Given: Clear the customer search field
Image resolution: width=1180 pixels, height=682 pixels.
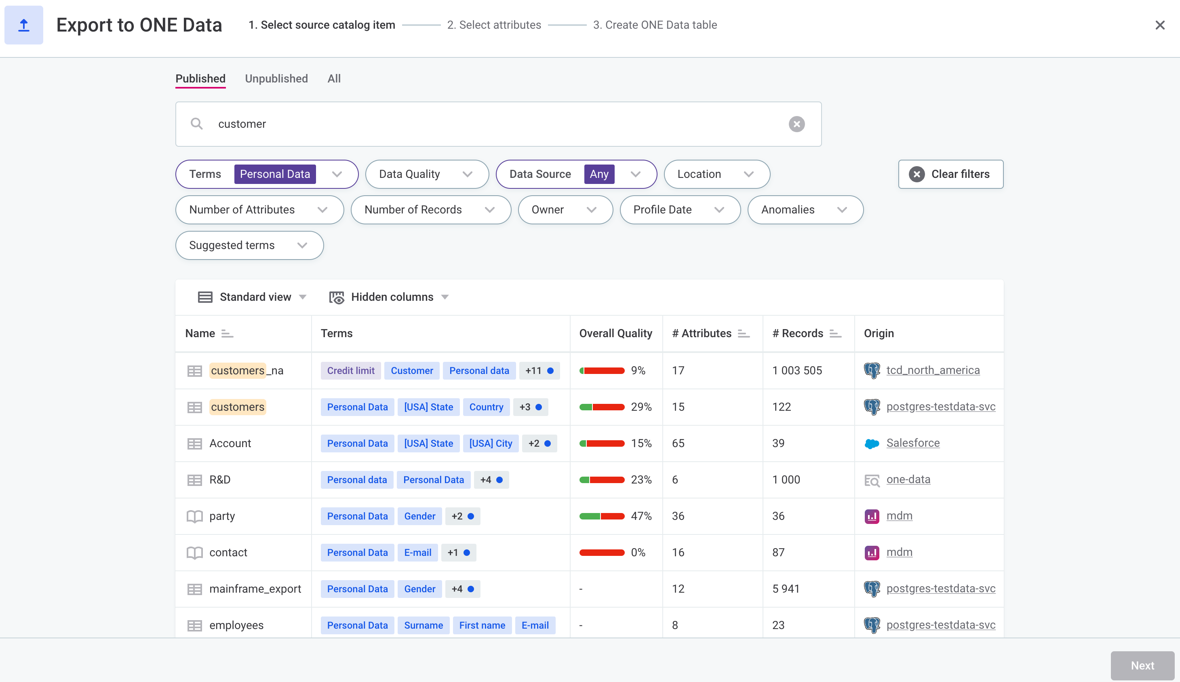Looking at the screenshot, I should click(x=796, y=124).
